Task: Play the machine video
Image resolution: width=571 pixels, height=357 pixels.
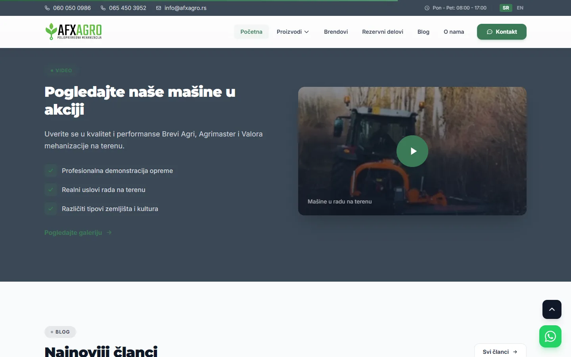Action: click(x=412, y=151)
